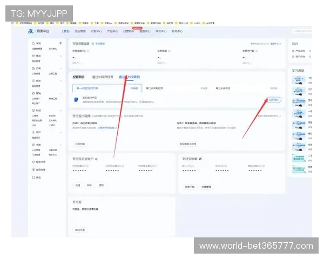Collapse the 服务 sidebar section chevron
This screenshot has width=324, height=259.
tap(60, 81)
